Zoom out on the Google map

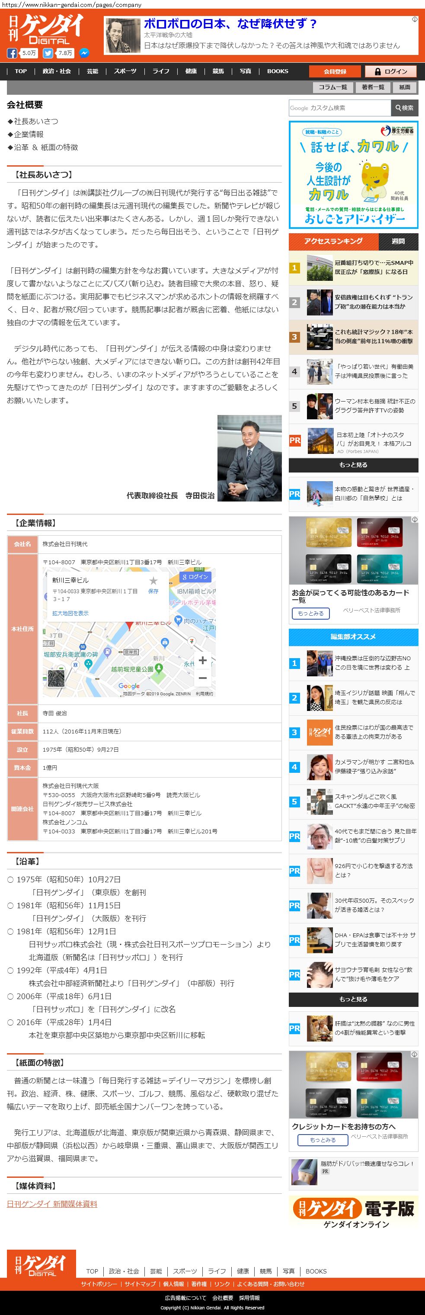point(202,678)
